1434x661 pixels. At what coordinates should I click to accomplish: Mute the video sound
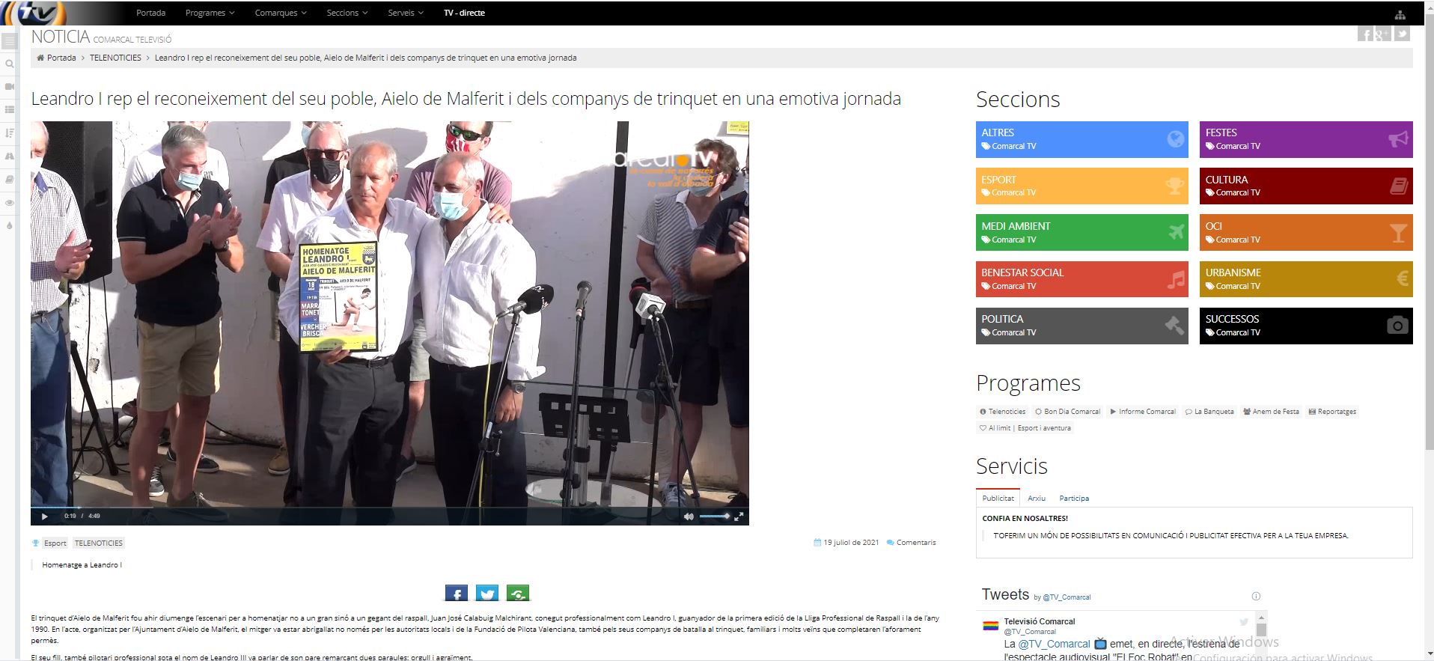click(688, 516)
